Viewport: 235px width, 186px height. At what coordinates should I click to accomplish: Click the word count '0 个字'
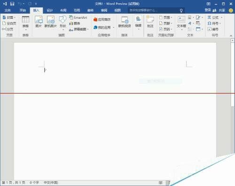point(34,183)
